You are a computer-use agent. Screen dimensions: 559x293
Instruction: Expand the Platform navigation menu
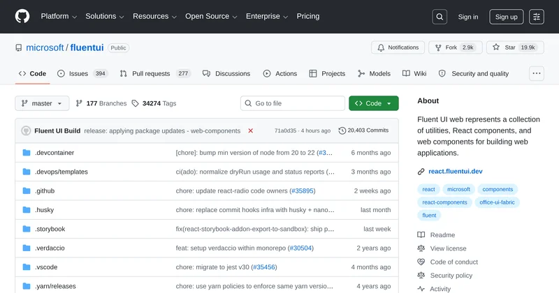[x=59, y=16]
